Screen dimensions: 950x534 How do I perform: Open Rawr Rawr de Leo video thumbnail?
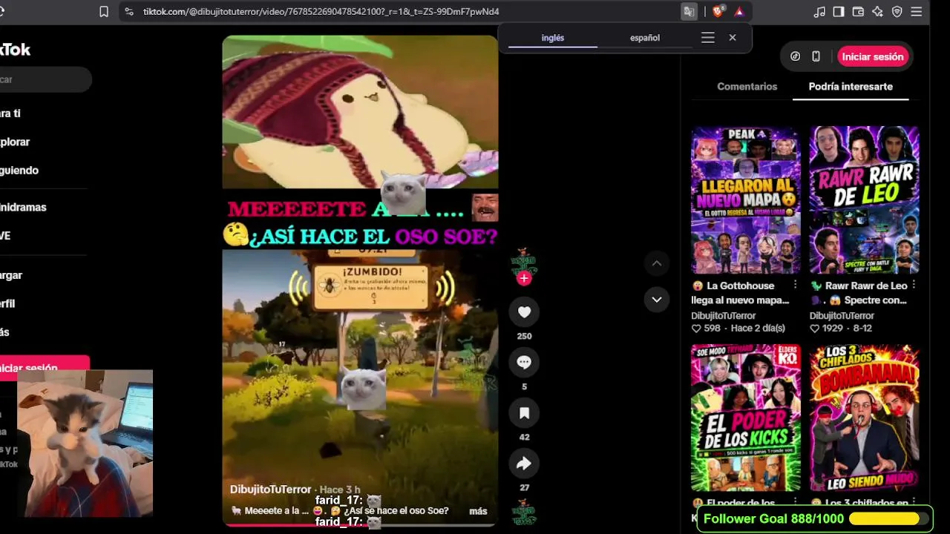(x=864, y=200)
